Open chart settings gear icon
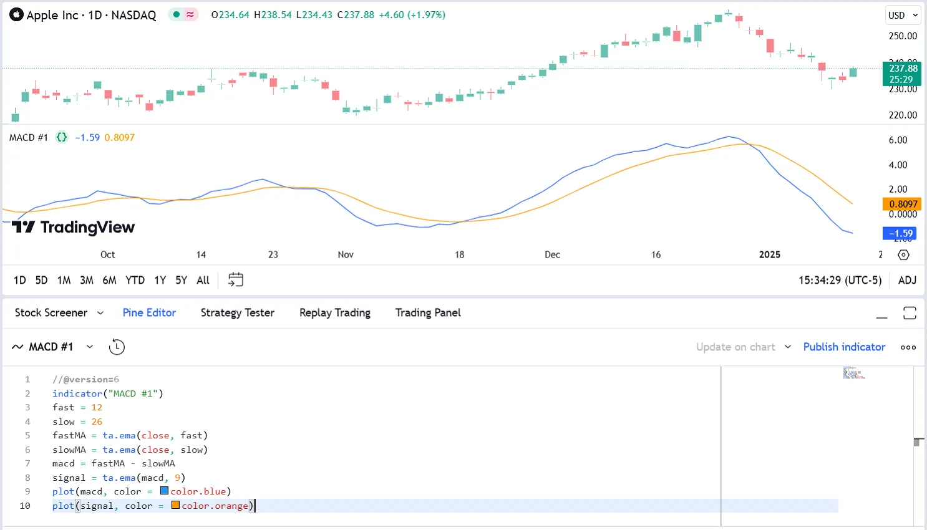This screenshot has height=530, width=927. [903, 254]
